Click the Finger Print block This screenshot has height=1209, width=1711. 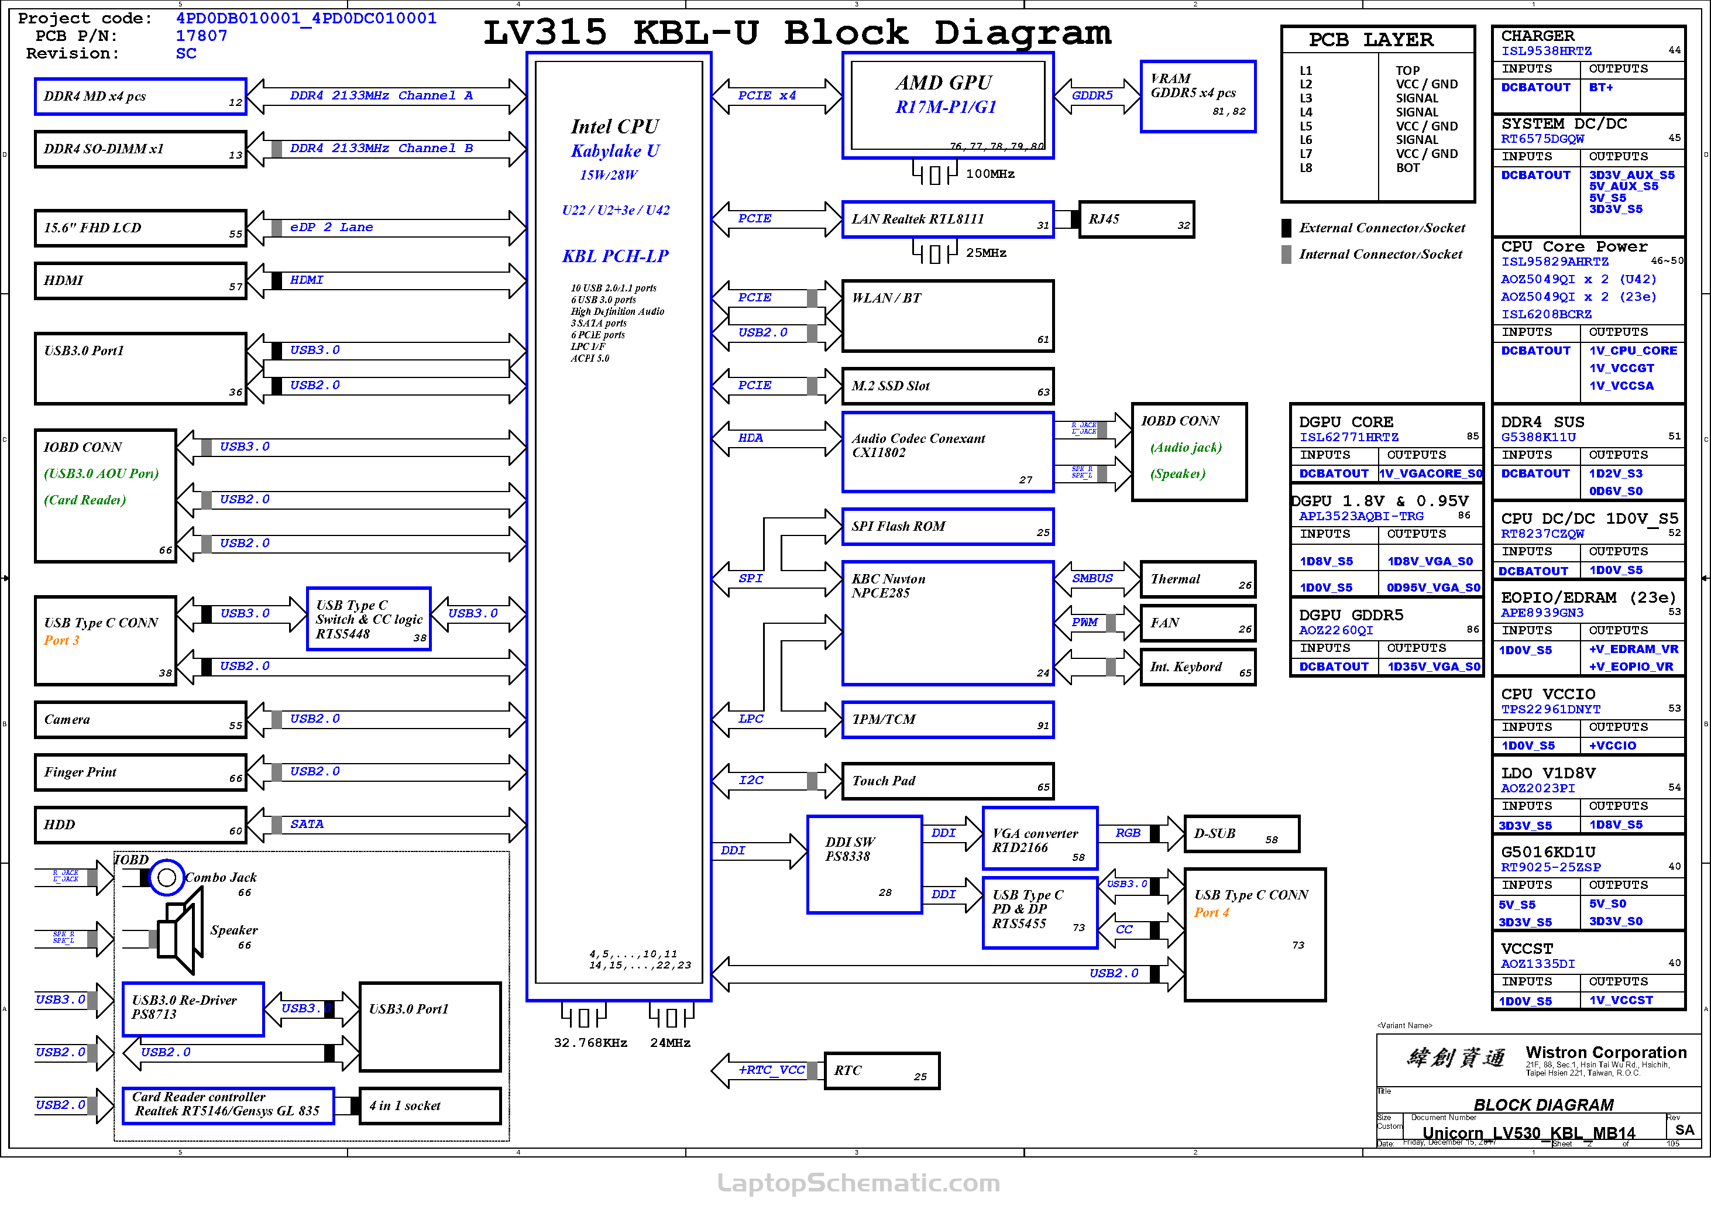point(140,772)
